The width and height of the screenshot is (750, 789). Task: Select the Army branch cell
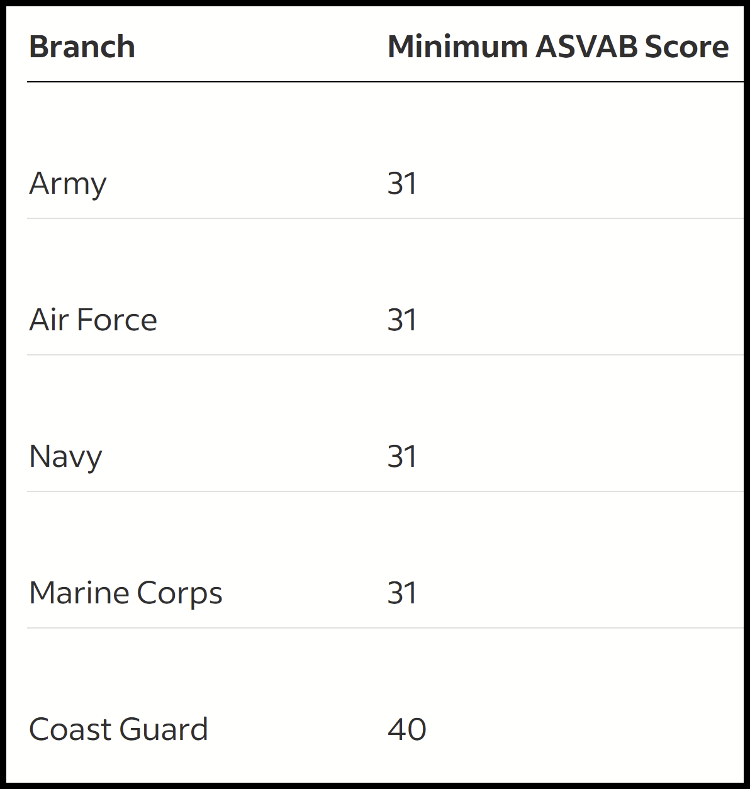tap(68, 184)
